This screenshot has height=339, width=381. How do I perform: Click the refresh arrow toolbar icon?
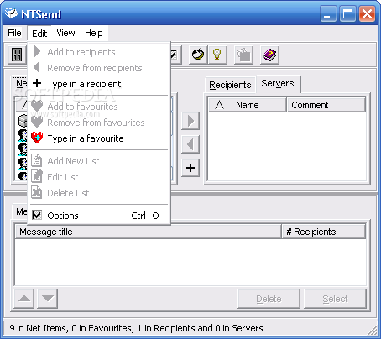(198, 55)
